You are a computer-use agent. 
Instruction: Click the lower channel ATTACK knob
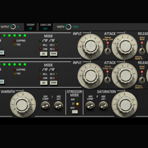click(125, 76)
